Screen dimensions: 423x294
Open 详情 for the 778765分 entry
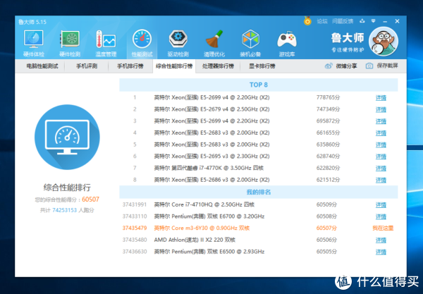381,97
